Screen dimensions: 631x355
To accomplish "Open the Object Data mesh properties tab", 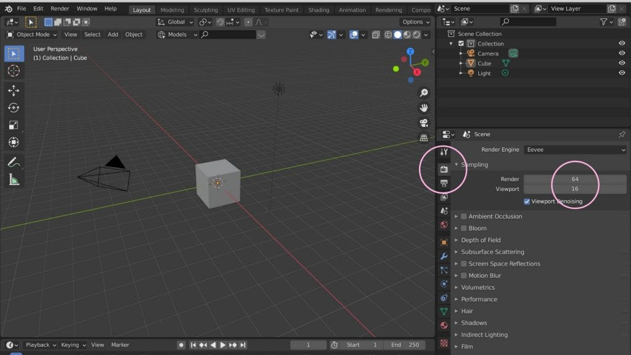I will [x=444, y=311].
